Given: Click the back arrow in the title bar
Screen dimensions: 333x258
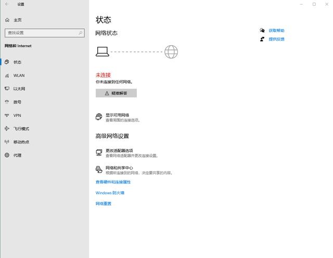Looking at the screenshot, I should pyautogui.click(x=7, y=4).
